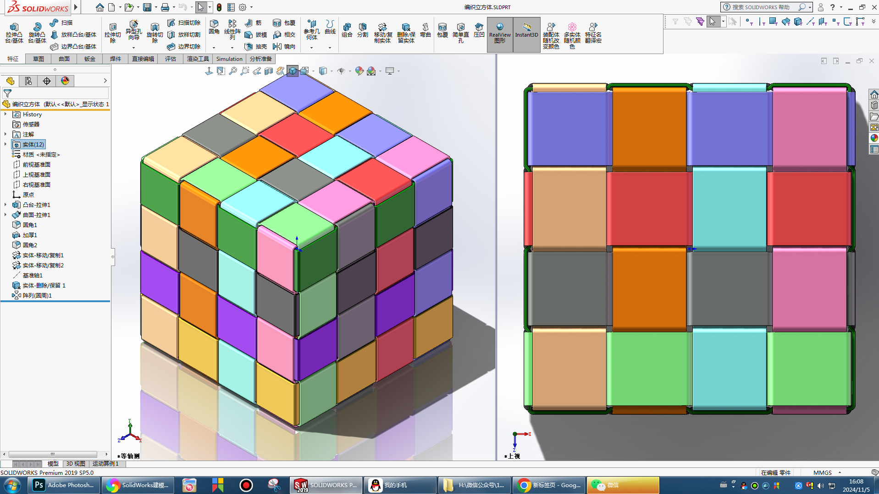Toggle the Filter Solid Bodies selection filter
This screenshot has width=879, height=494.
point(798,22)
